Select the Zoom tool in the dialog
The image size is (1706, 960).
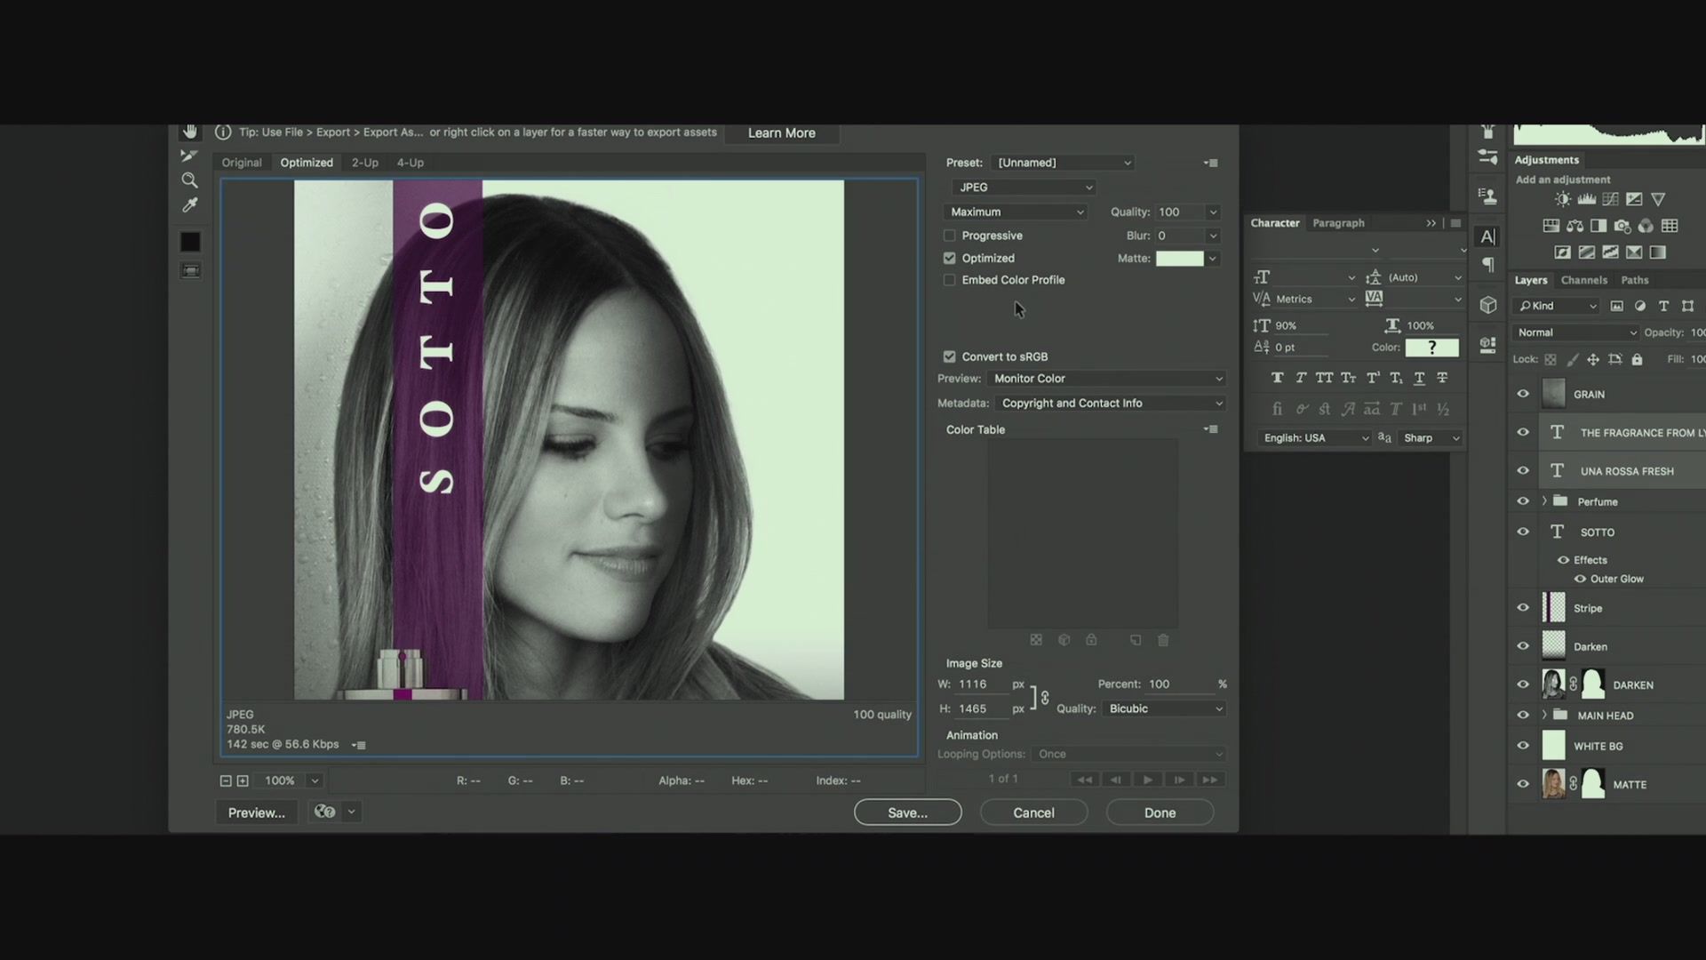pos(189,180)
